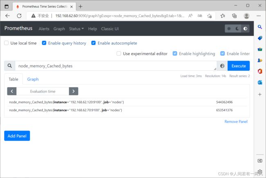Select result row for instance 192.168.62.120:9100
266x178 pixels.
pyautogui.click(x=127, y=102)
